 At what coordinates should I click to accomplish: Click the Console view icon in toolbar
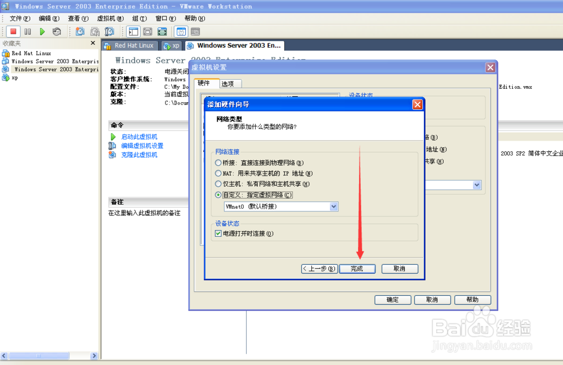pos(195,31)
